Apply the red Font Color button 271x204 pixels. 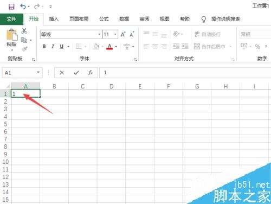109,47
